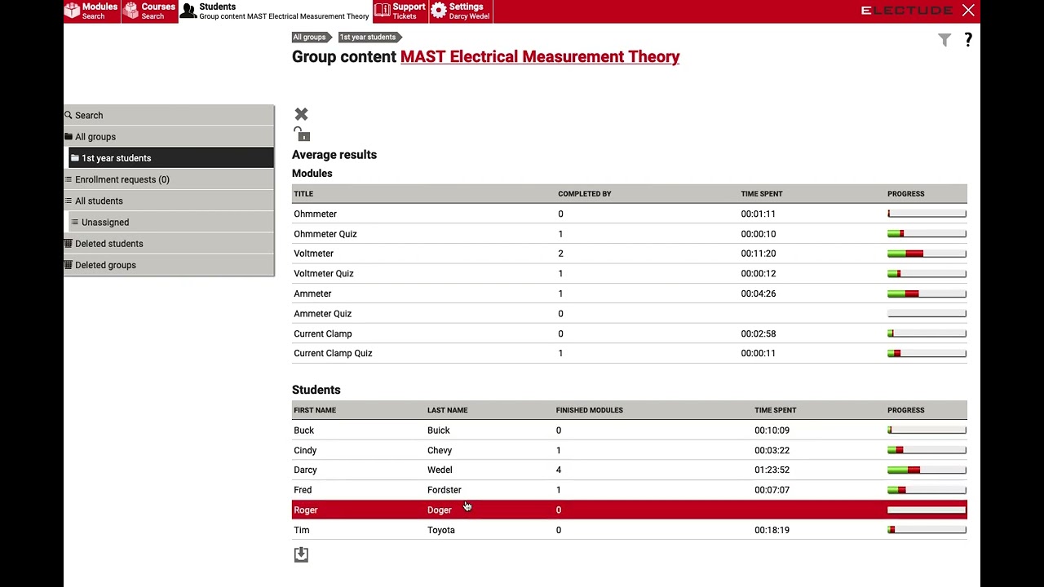Click the search magnifier icon in sidebar

coord(69,115)
